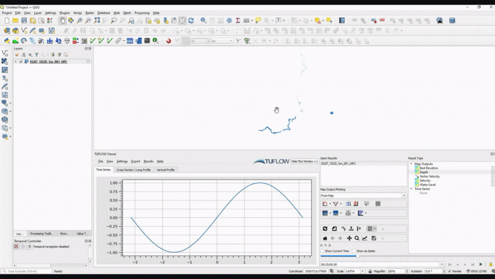Select the Identify Features tool
The height and width of the screenshot is (279, 495).
[204, 20]
